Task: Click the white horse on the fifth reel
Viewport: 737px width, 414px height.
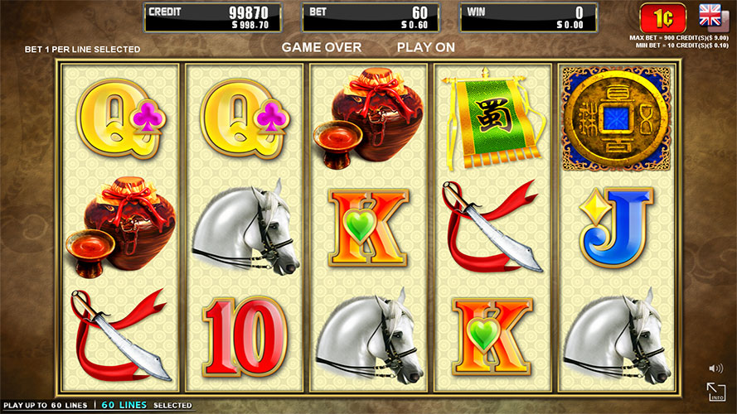Action: (616, 336)
